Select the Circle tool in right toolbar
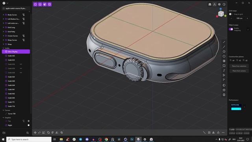This screenshot has height=142, width=252. (224, 52)
